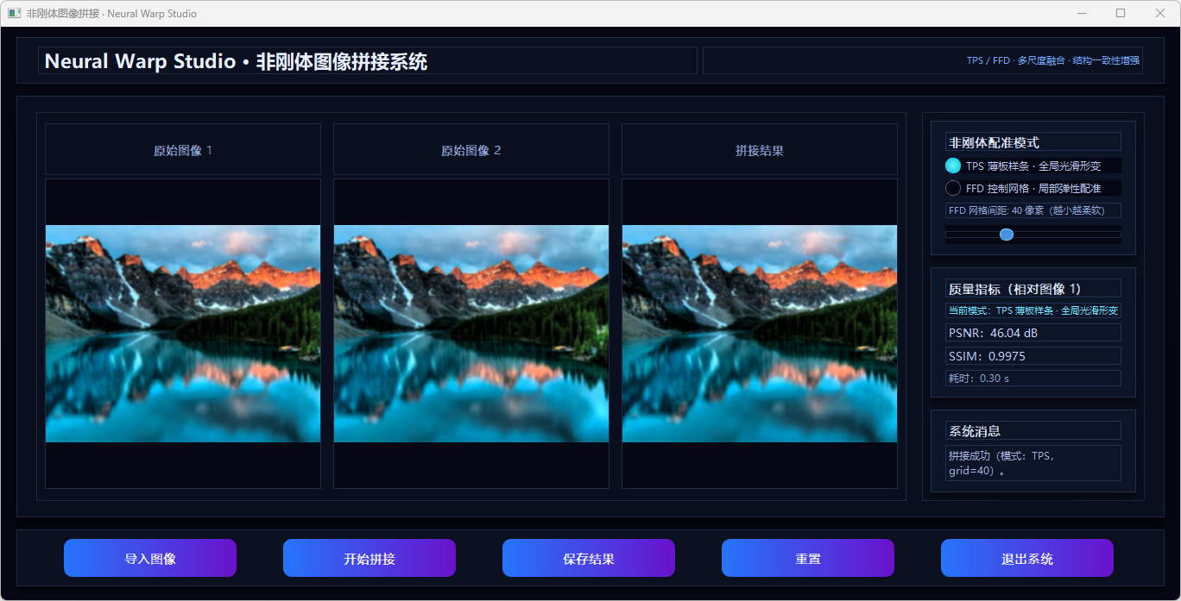Viewport: 1181px width, 601px height.
Task: Click the 拼接结果 header label
Action: click(x=760, y=150)
